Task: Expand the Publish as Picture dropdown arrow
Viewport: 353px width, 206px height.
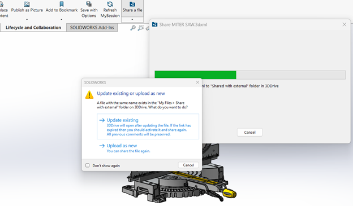Action: [x=27, y=20]
